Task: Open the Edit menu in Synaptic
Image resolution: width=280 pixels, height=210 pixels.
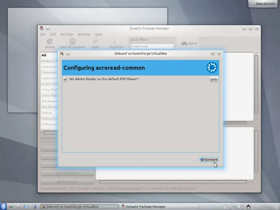Action: click(53, 34)
